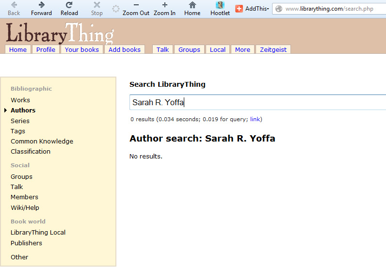This screenshot has width=386, height=269.
Task: Click the Zoom In plus icon
Action: pos(165,5)
